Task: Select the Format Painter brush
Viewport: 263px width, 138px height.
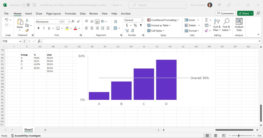Action: pyautogui.click(x=27, y=31)
